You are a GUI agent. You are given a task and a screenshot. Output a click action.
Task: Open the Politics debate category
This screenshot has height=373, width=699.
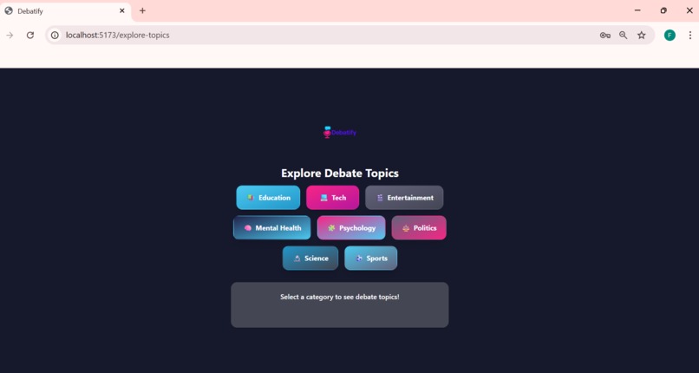coord(419,228)
